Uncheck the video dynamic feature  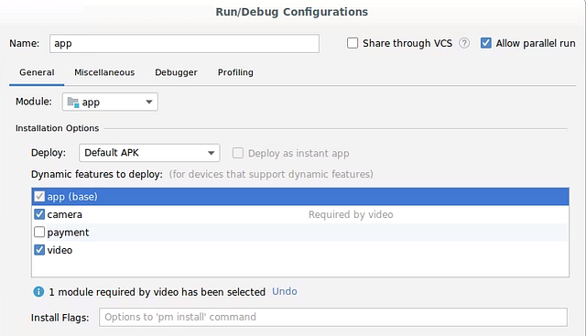39,250
